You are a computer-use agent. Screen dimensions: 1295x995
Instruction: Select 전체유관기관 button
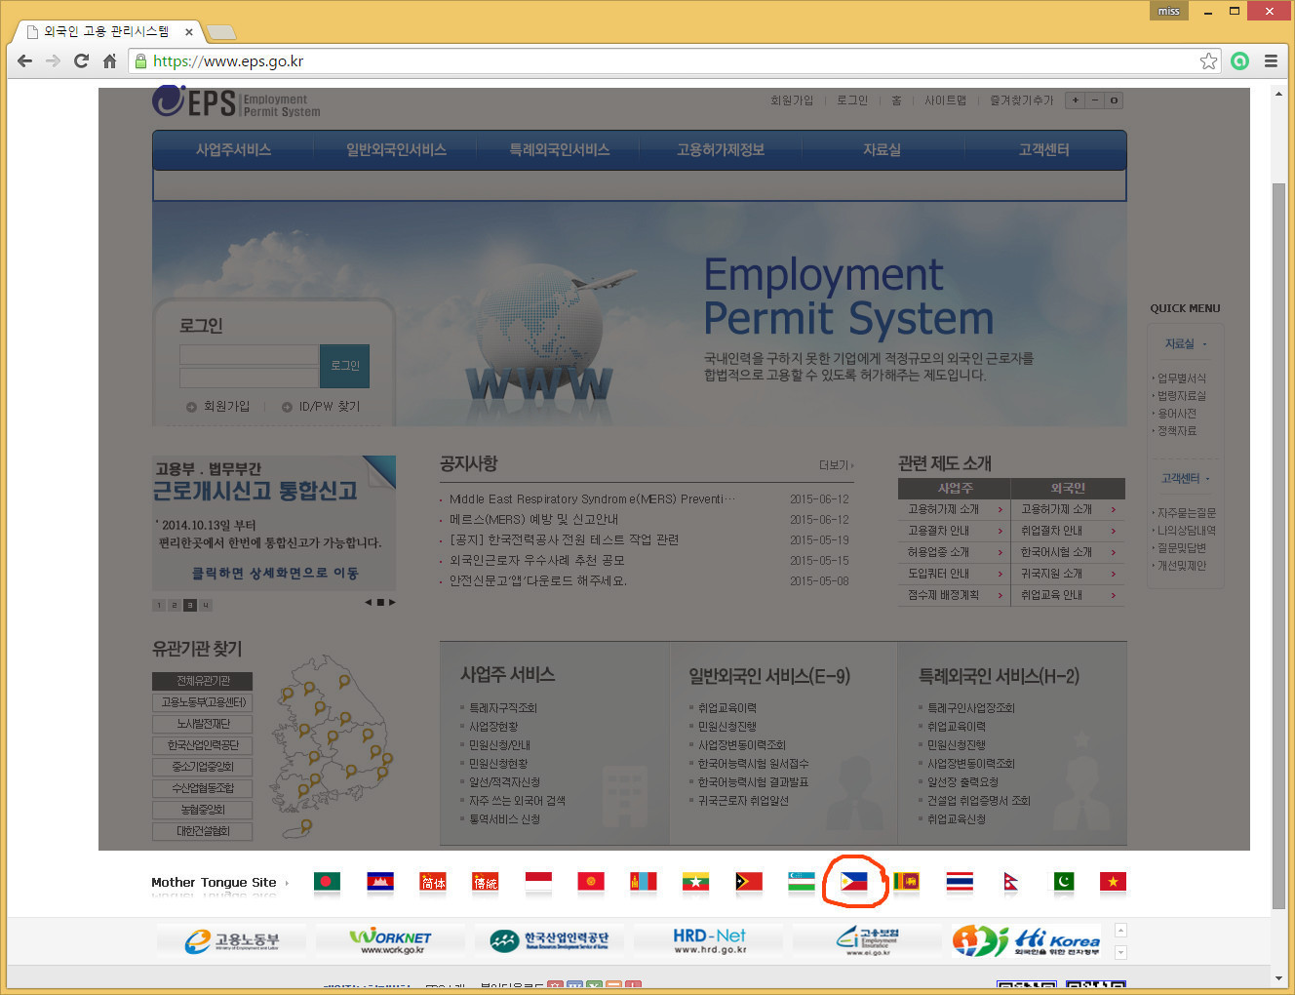coord(203,681)
